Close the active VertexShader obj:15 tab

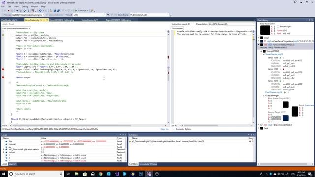(x=47, y=20)
